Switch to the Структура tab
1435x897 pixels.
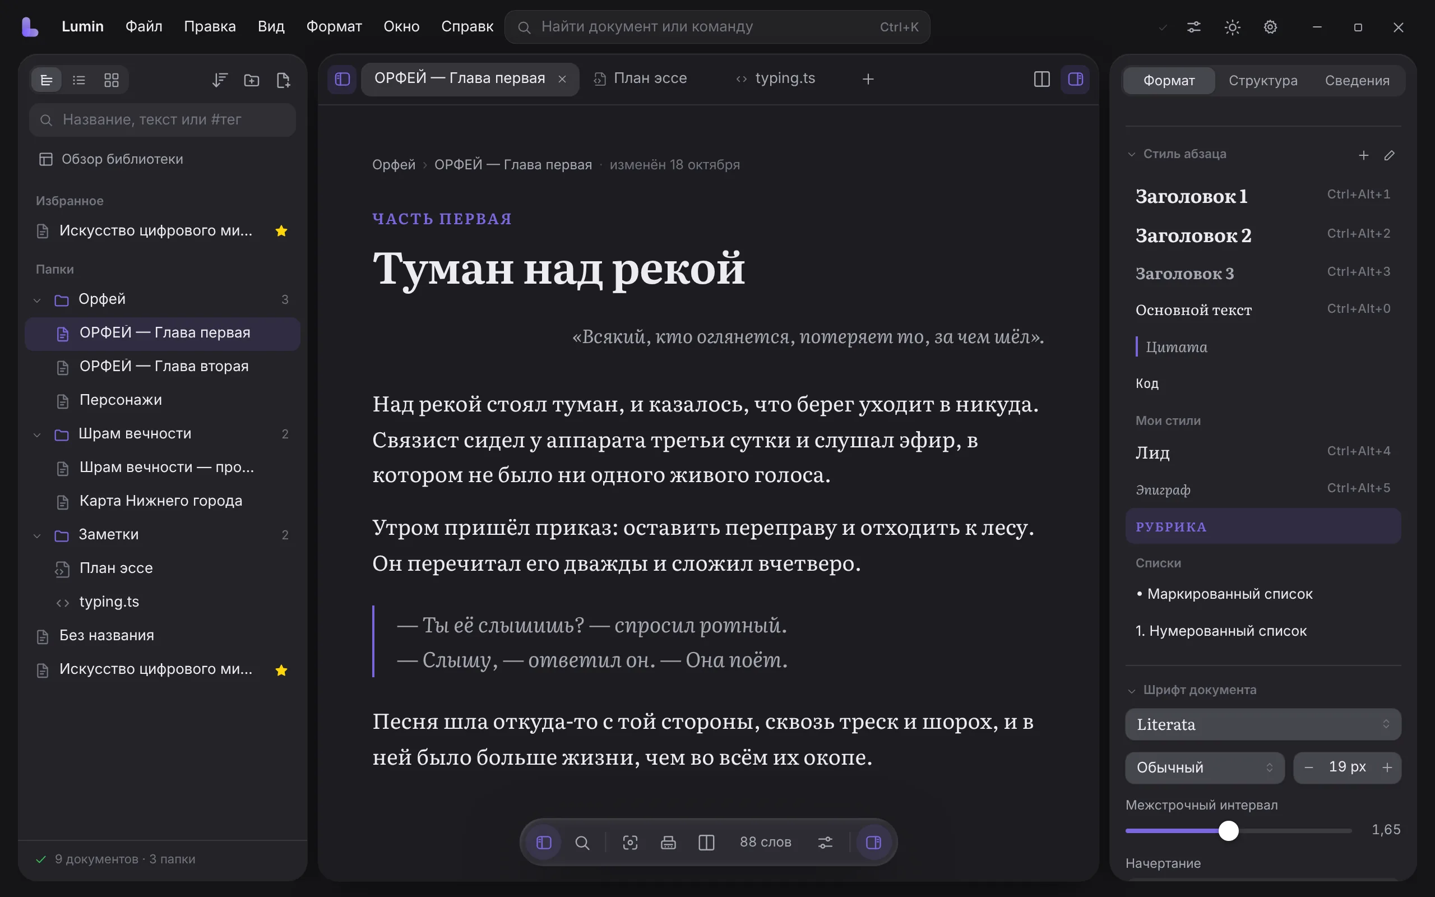coord(1263,81)
